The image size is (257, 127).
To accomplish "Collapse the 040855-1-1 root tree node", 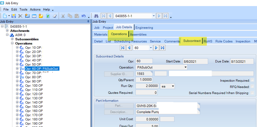I will [x=2, y=26].
